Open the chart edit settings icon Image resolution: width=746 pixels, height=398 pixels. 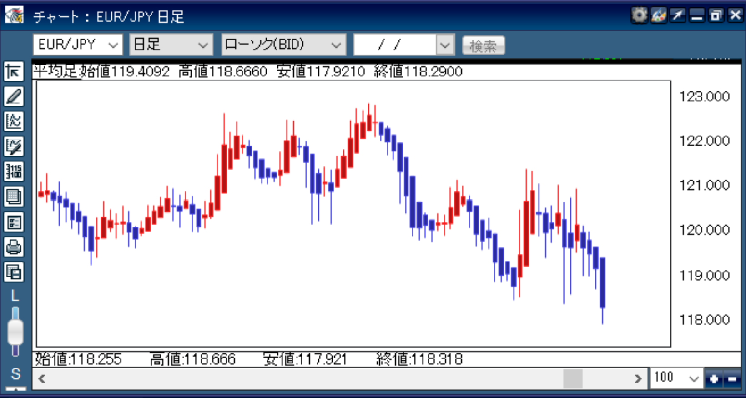pos(14,146)
